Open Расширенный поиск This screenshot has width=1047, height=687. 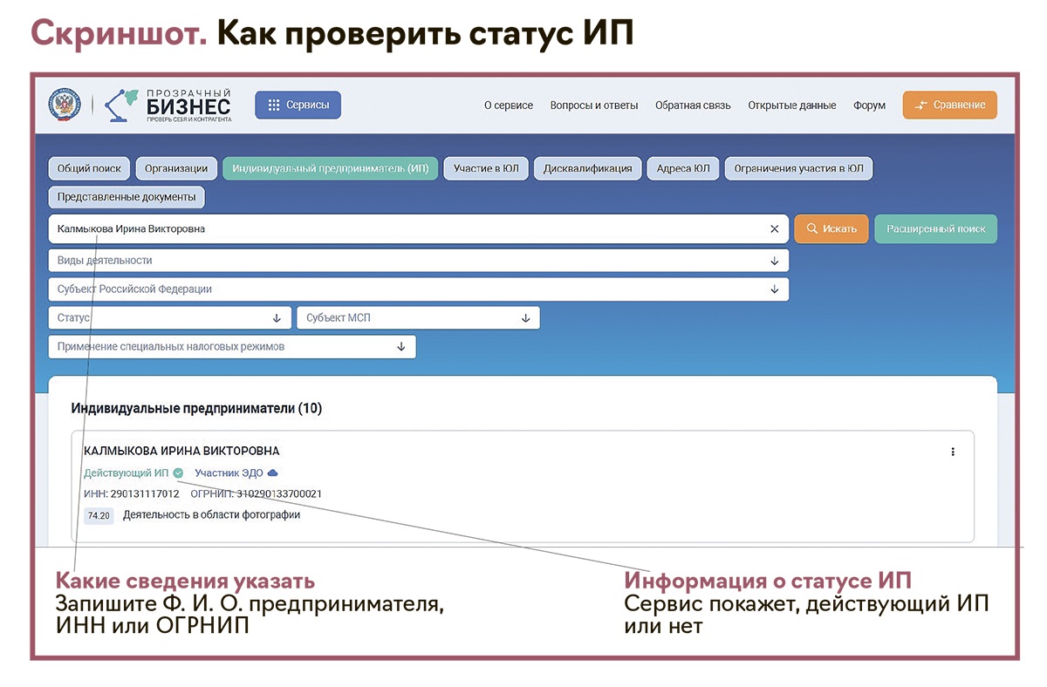click(935, 229)
